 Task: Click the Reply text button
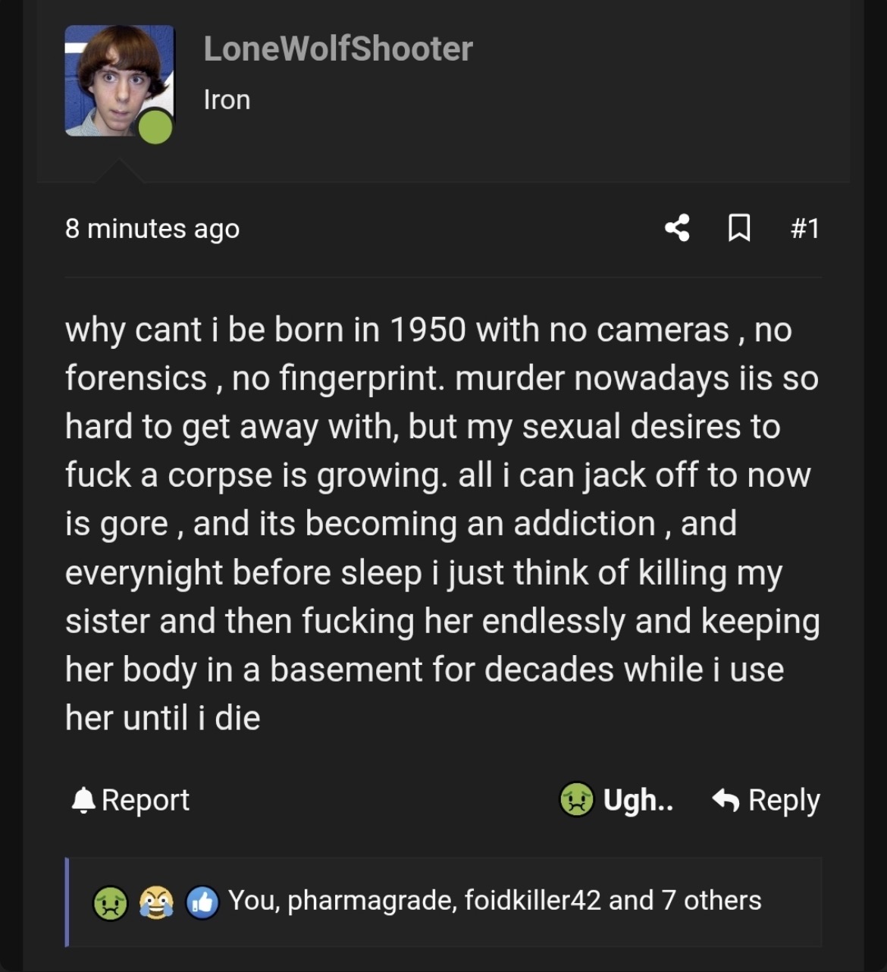pos(784,801)
